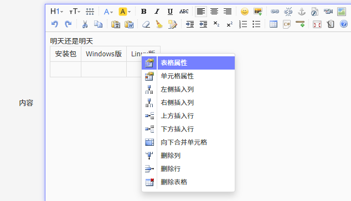The height and width of the screenshot is (201, 351).
Task: Click the select-all note icon
Action: point(172,24)
